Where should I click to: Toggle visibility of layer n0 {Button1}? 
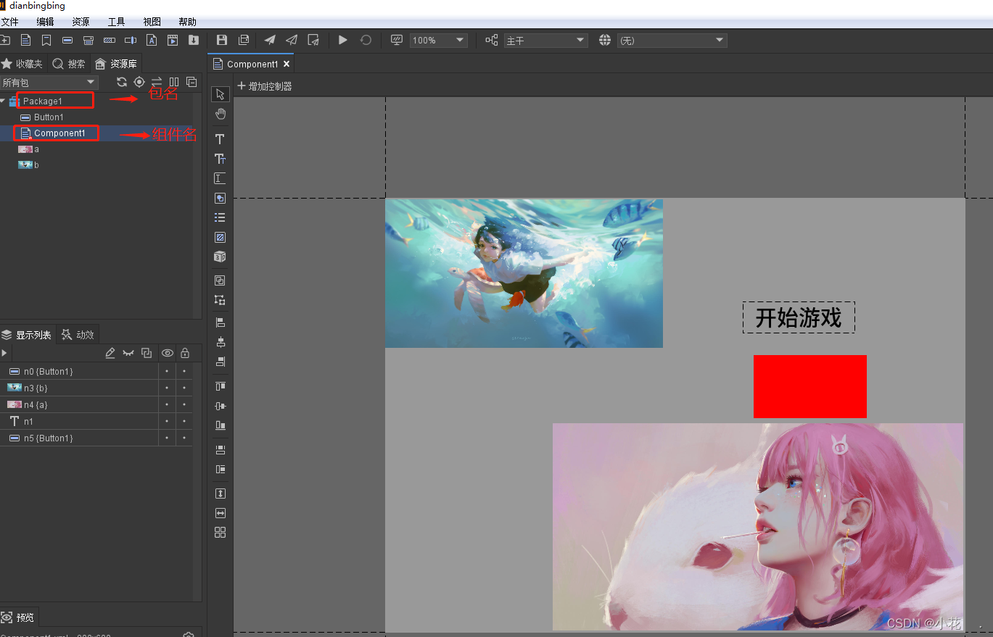(x=168, y=371)
